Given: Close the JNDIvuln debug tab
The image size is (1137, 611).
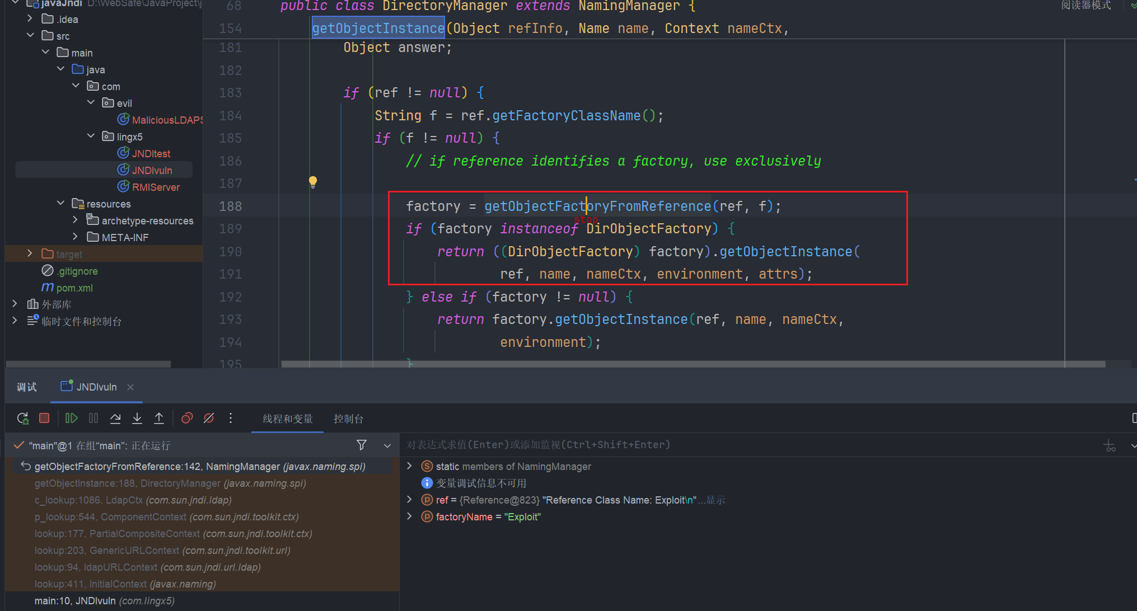Looking at the screenshot, I should (130, 387).
